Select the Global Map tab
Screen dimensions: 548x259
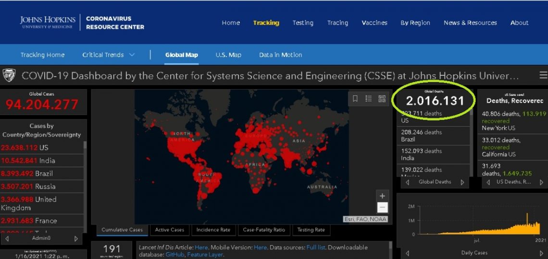point(182,55)
